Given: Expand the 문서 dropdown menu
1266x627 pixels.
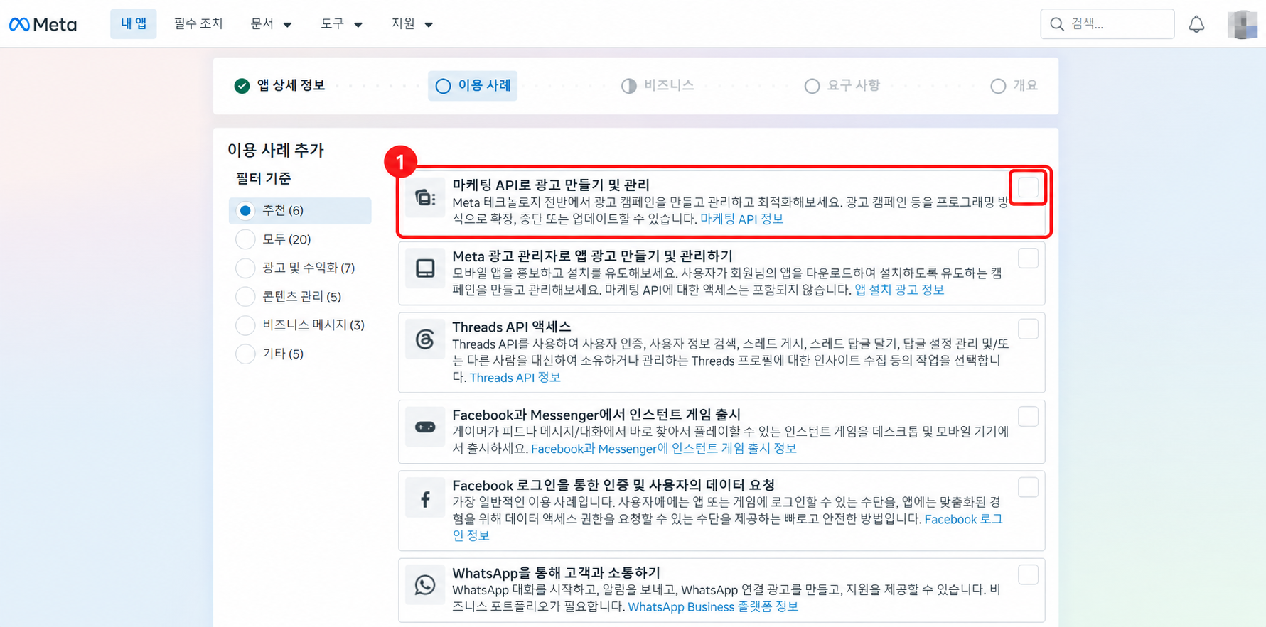Looking at the screenshot, I should 271,24.
